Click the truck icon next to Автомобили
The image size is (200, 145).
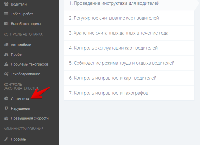tap(6, 44)
